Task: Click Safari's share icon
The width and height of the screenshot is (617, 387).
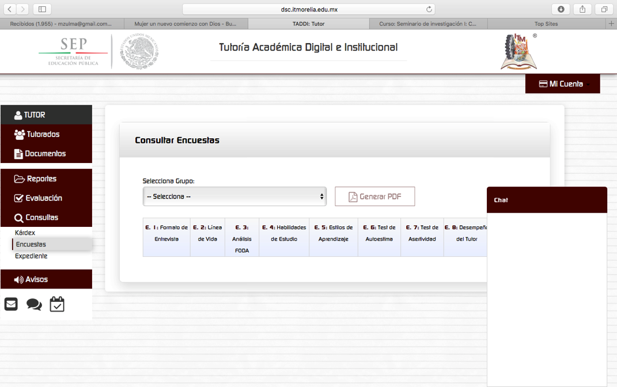Action: click(582, 9)
